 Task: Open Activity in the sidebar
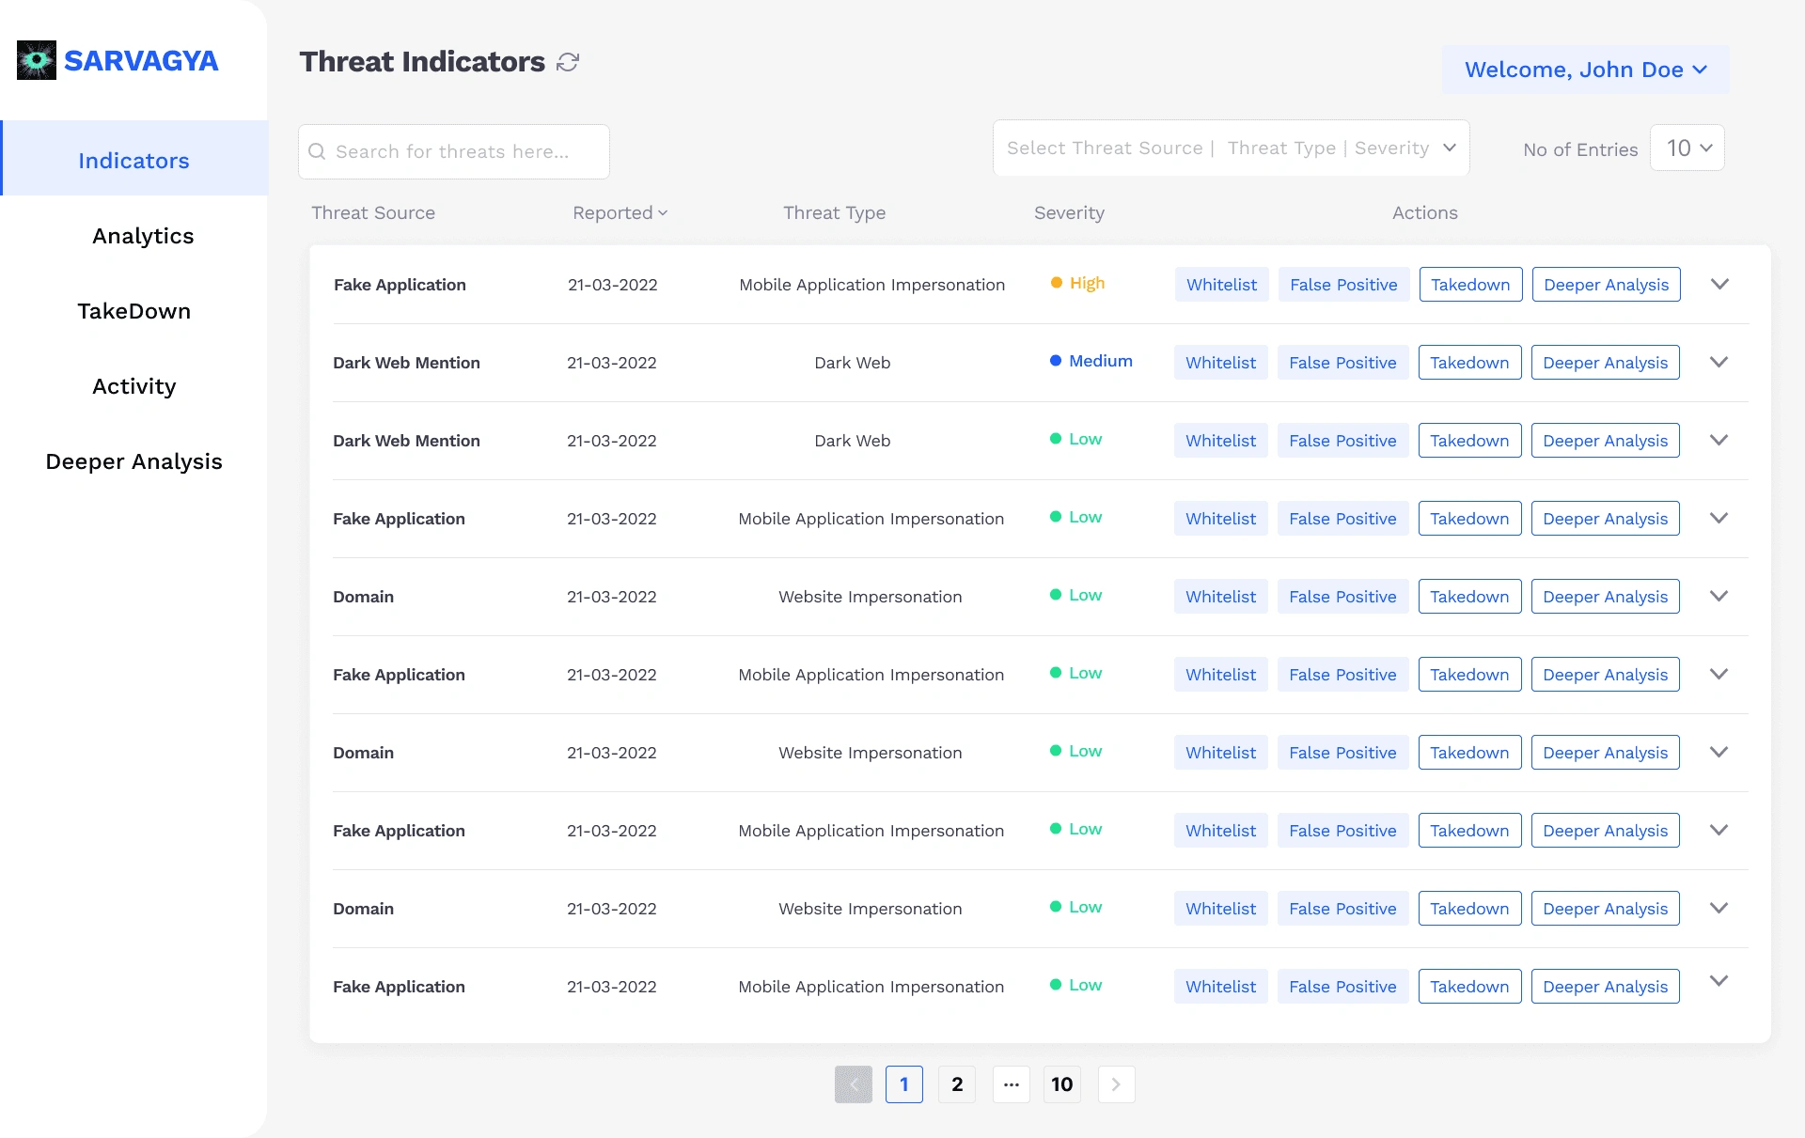[134, 386]
